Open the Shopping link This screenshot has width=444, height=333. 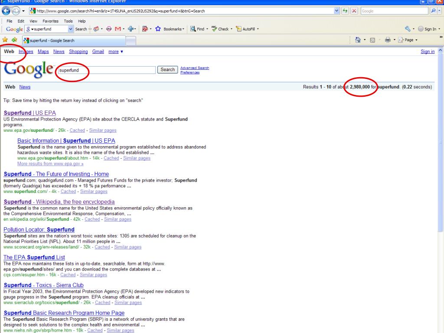click(78, 52)
